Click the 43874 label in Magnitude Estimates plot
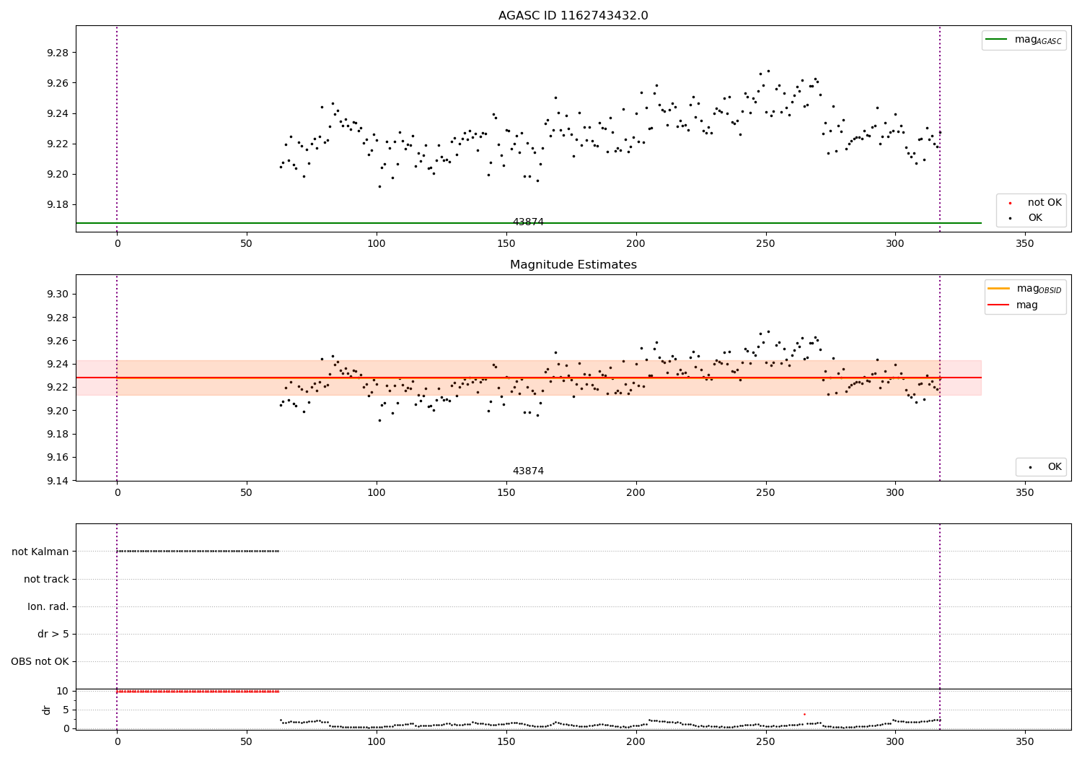This screenshot has width=1082, height=758. coord(528,471)
